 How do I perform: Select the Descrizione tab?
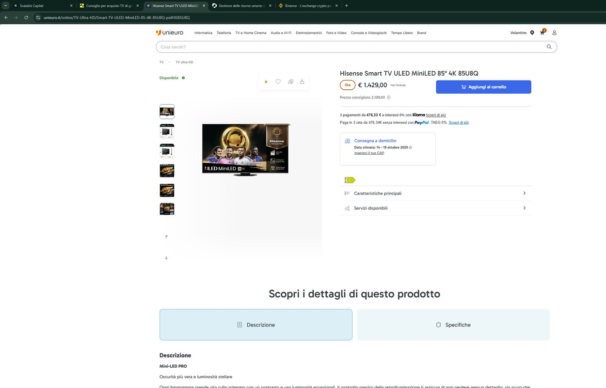coord(256,324)
